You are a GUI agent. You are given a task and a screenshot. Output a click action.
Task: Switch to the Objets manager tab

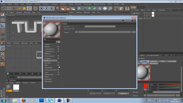point(134,7)
